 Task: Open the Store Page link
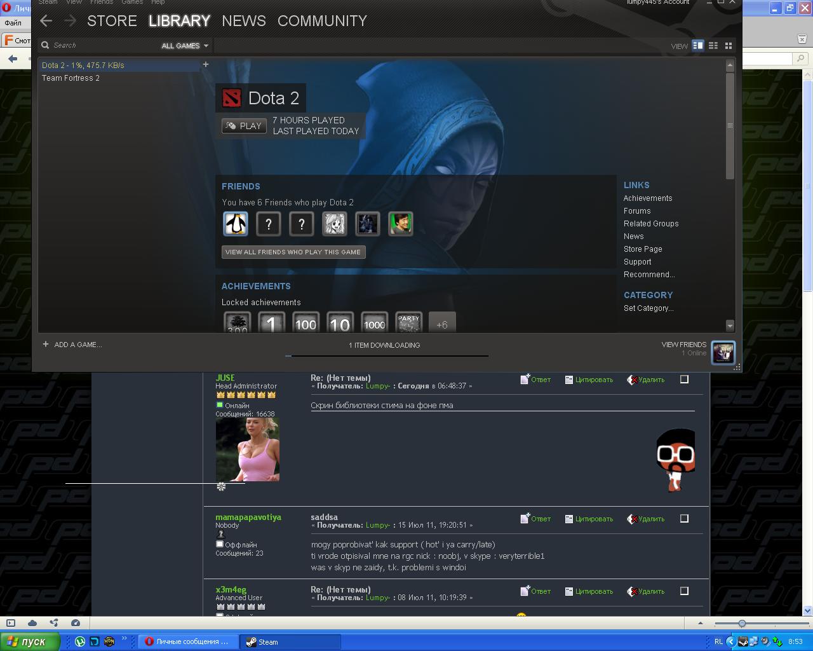click(x=643, y=249)
